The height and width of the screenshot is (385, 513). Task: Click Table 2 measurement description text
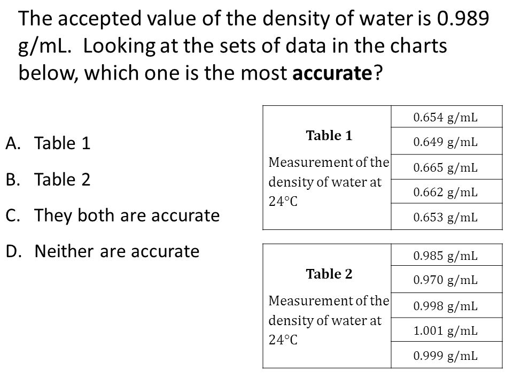point(329,320)
